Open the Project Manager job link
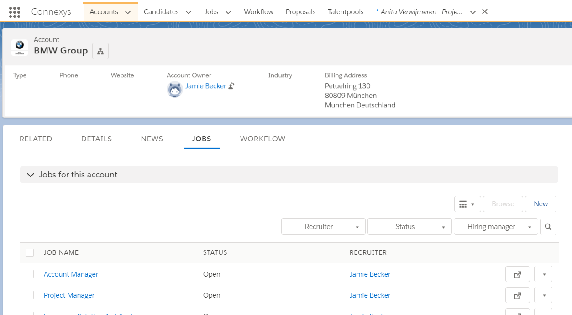The width and height of the screenshot is (572, 315). tap(69, 295)
